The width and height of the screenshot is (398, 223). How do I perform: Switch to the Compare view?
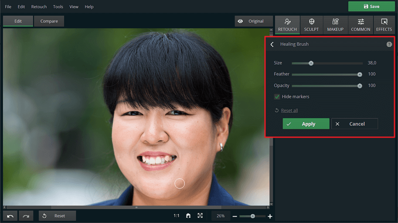(49, 21)
